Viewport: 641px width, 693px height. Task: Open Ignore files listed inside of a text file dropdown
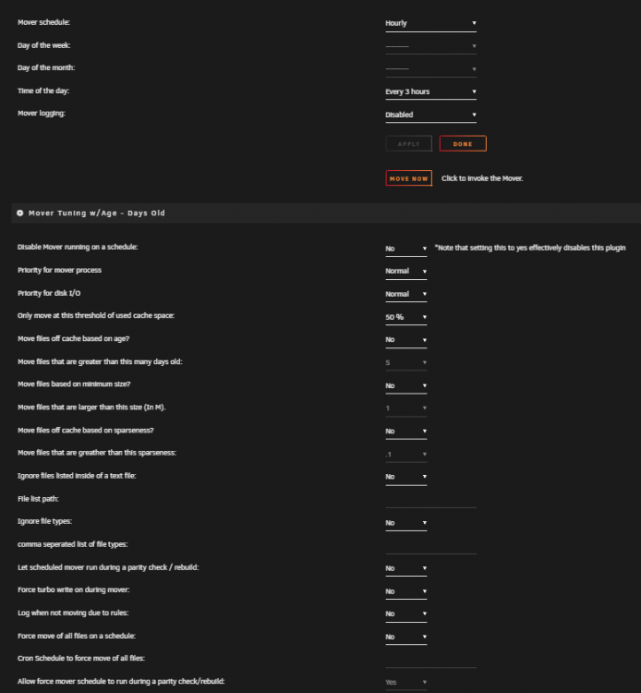[406, 477]
